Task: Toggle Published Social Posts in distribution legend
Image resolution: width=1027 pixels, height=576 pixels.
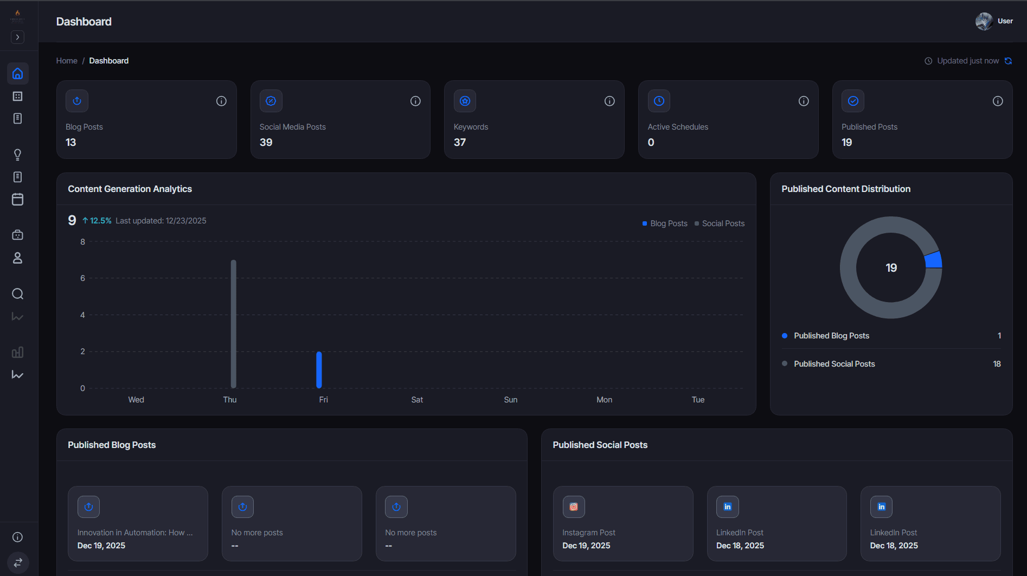Action: 834,363
